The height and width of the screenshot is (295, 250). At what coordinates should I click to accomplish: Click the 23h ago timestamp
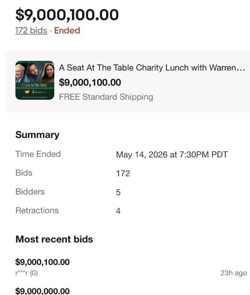pyautogui.click(x=234, y=273)
